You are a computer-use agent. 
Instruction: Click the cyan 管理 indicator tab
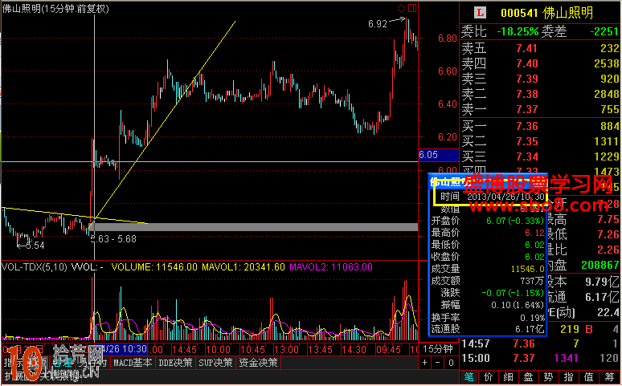[63, 363]
